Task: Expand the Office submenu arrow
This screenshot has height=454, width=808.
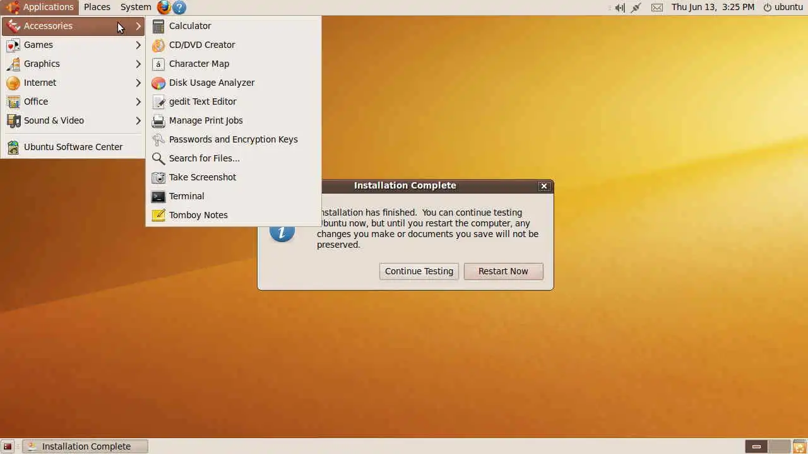Action: point(138,102)
